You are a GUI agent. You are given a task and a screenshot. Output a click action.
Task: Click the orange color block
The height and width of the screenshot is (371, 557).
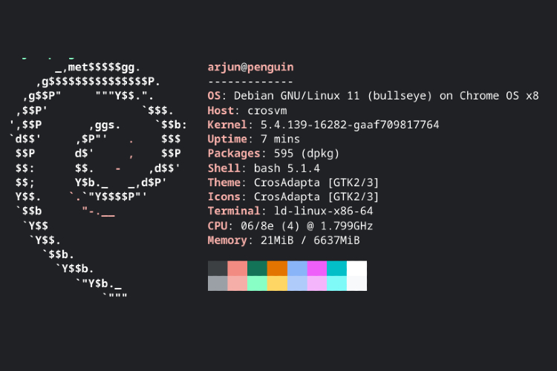coord(277,269)
